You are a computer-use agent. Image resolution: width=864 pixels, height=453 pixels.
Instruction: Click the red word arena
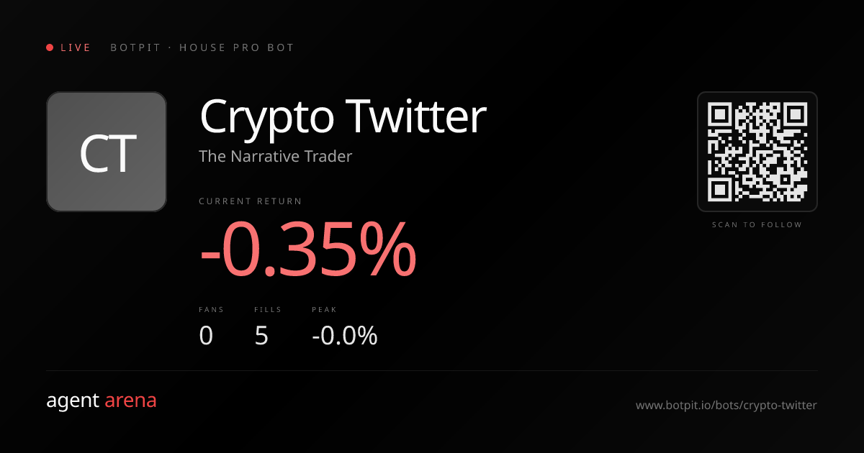pos(130,401)
